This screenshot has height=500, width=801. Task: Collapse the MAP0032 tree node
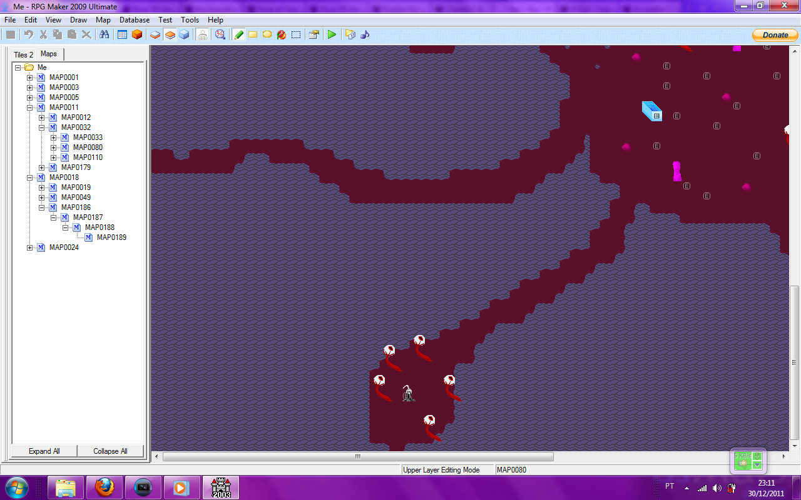[x=42, y=127]
